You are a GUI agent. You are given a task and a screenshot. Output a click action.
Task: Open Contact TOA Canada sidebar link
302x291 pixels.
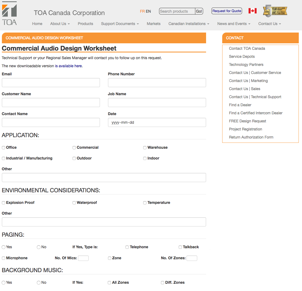point(247,48)
